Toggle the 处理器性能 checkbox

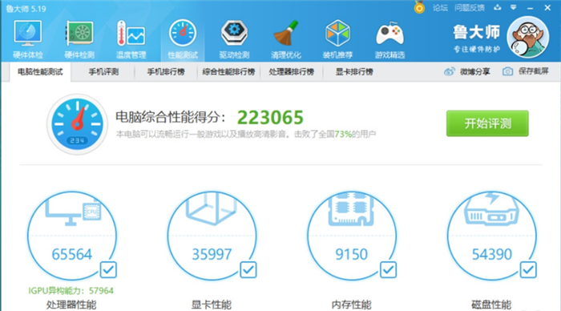(108, 270)
